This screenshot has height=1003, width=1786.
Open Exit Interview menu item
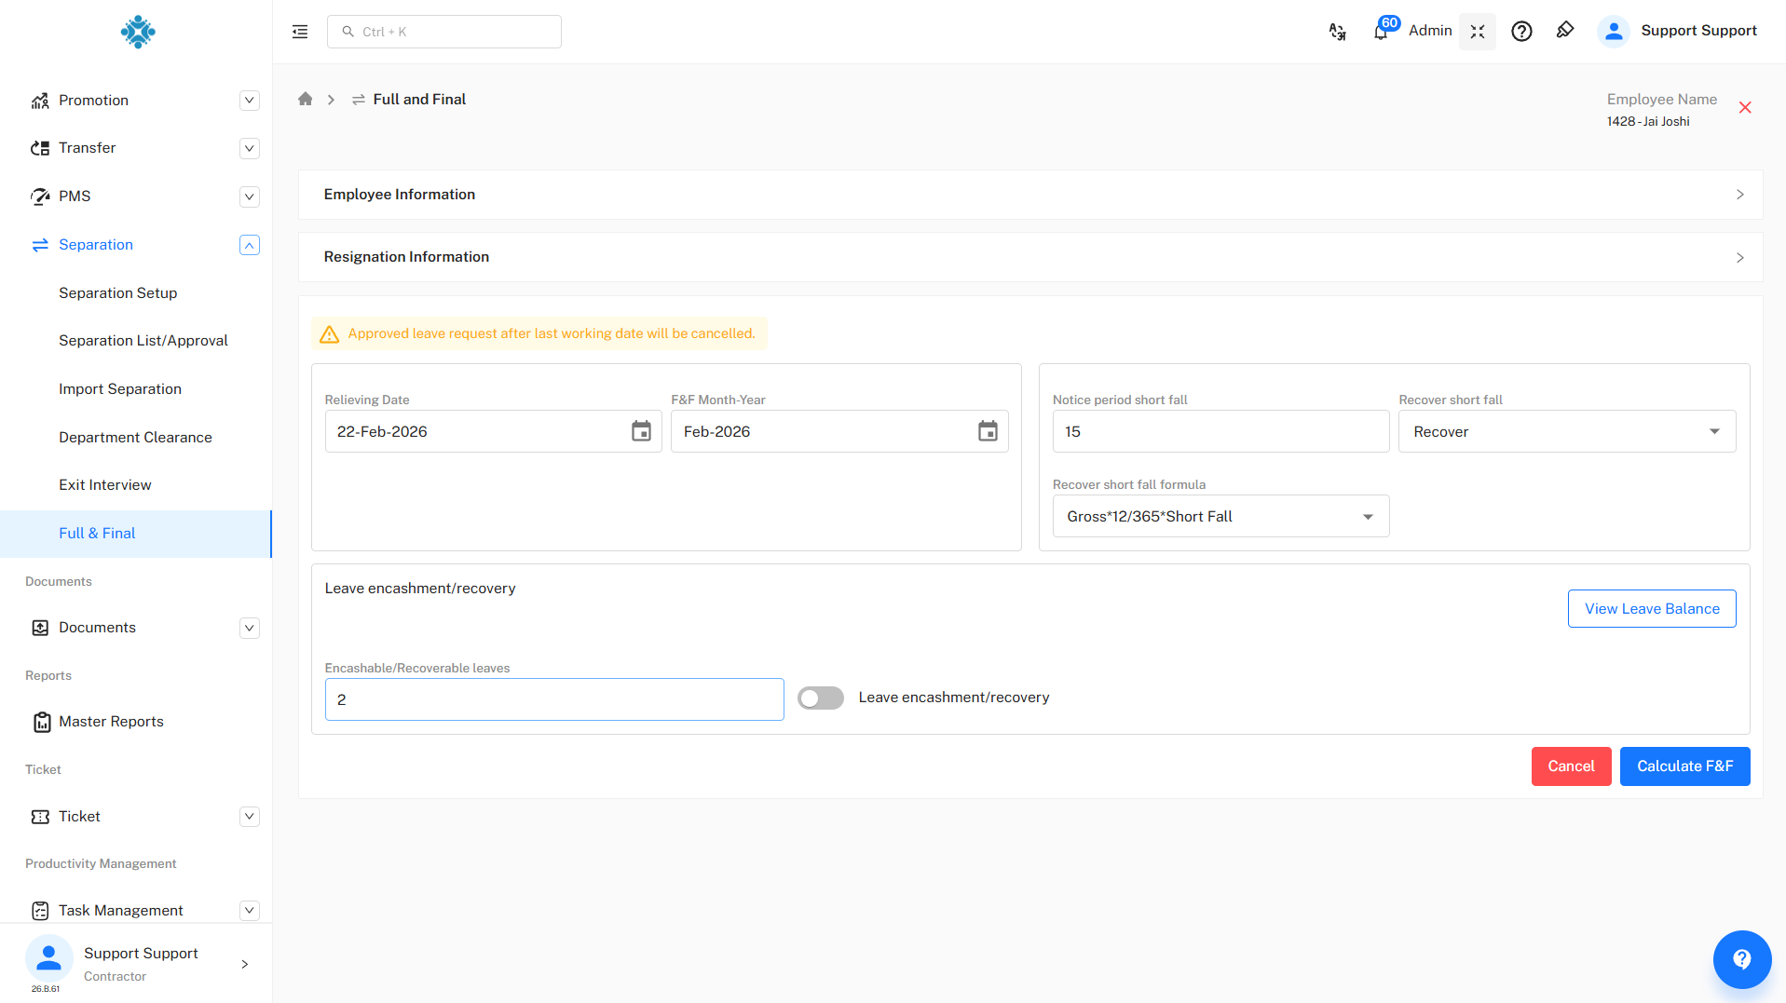click(x=105, y=484)
